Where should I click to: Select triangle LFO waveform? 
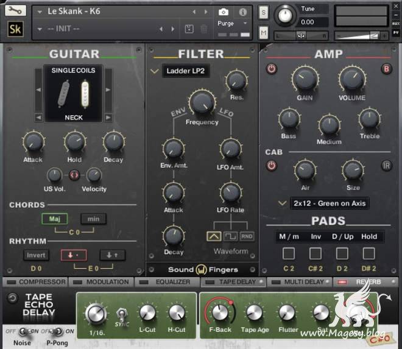(x=214, y=236)
